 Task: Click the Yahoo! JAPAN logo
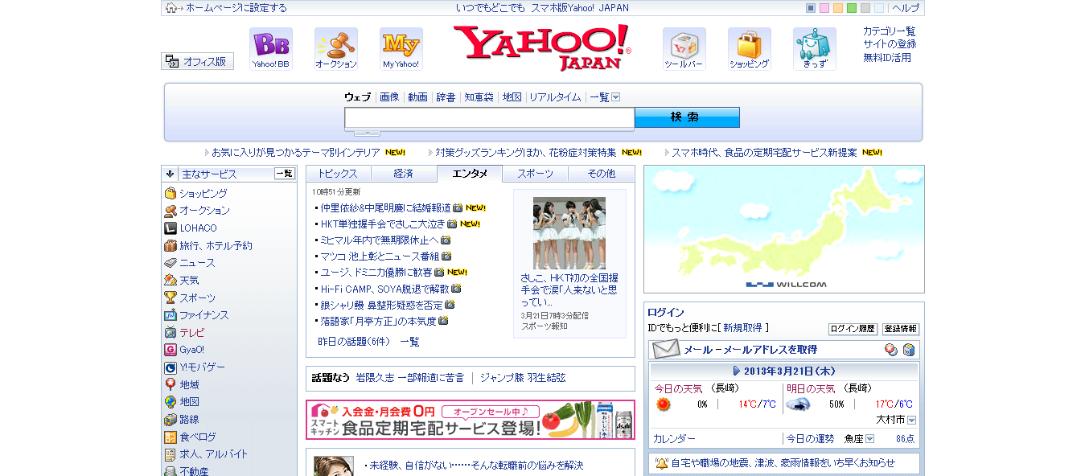tap(542, 47)
